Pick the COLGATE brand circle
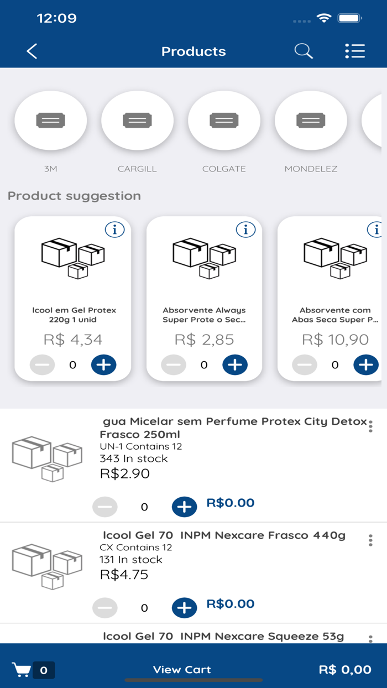This screenshot has height=688, width=387. pyautogui.click(x=224, y=121)
